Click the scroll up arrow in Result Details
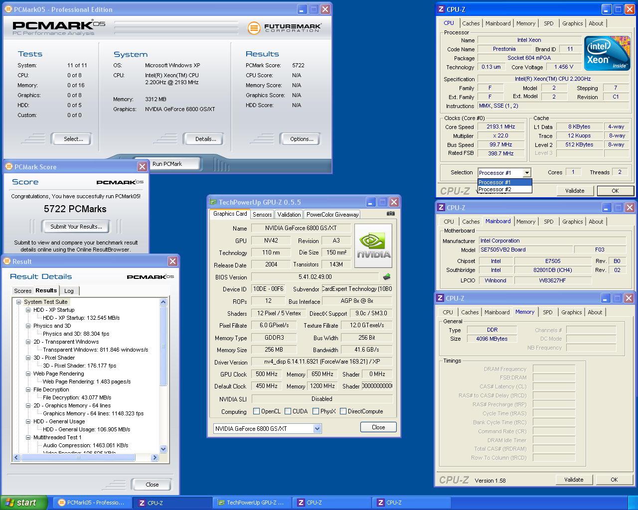The height and width of the screenshot is (510, 638). [163, 302]
